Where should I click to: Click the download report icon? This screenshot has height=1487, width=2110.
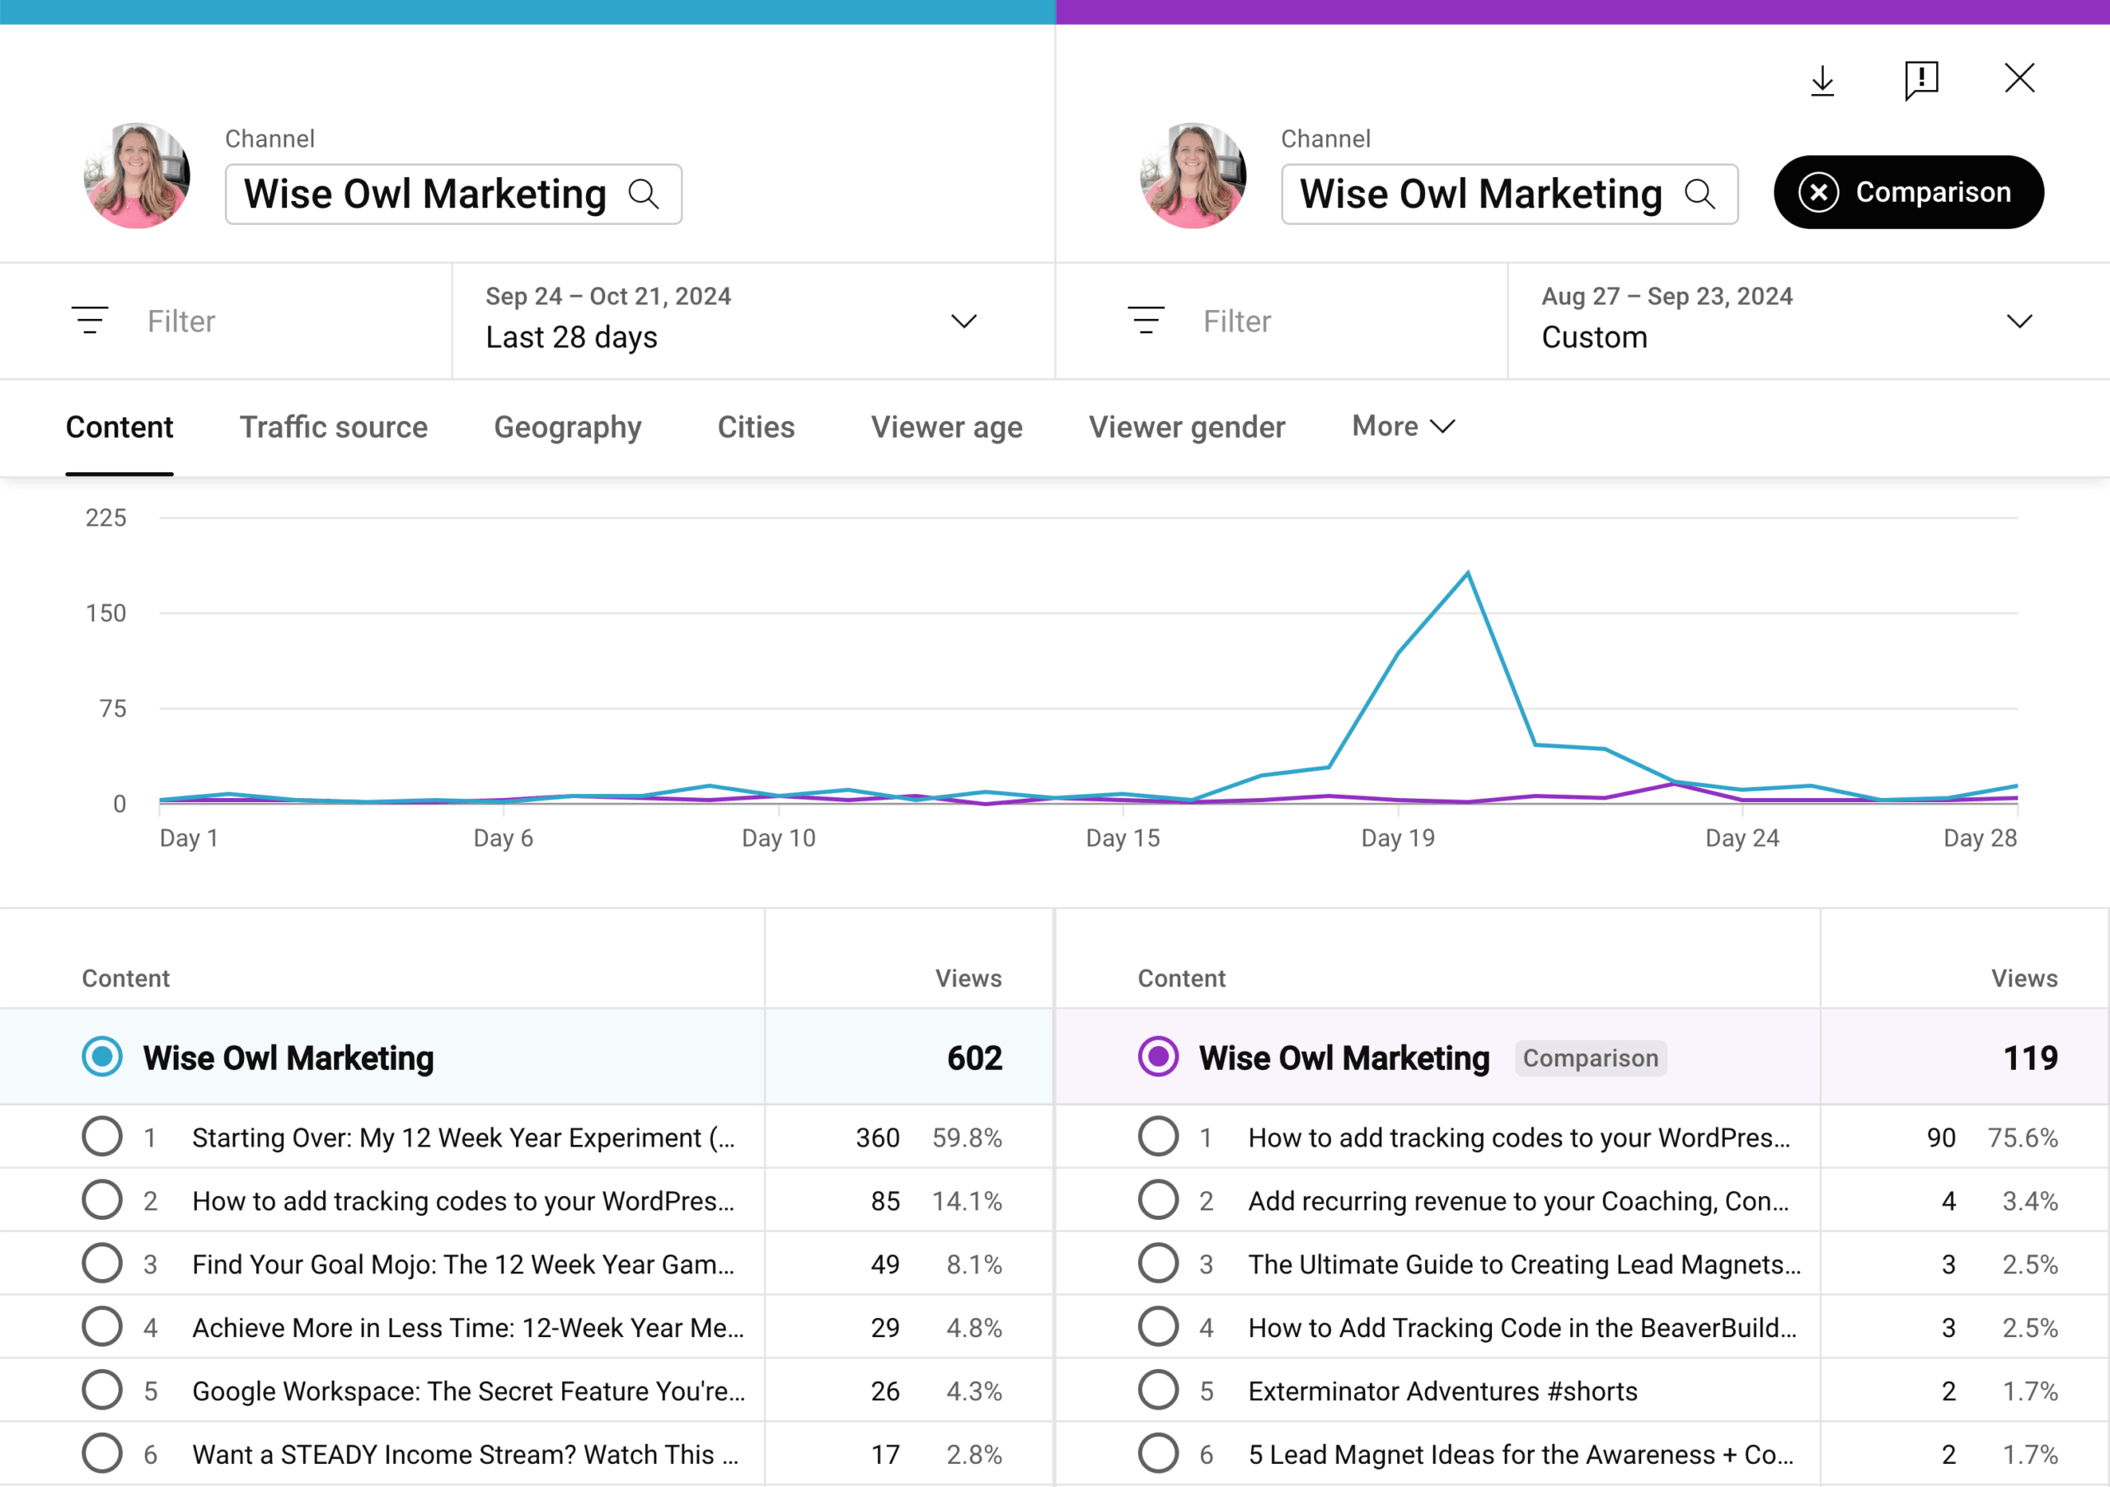coord(1823,81)
